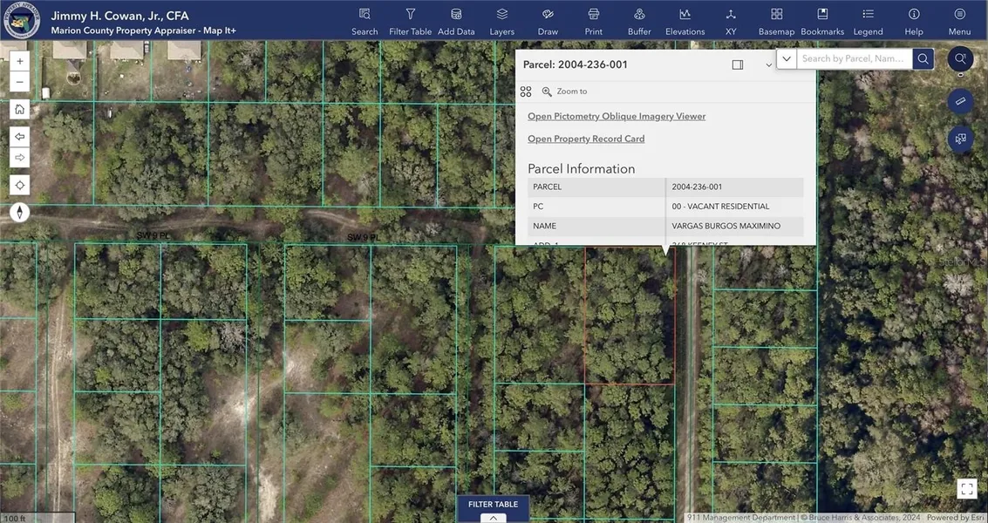Screen dimensions: 988x523
Task: Open the Filter Table tool
Action: click(410, 21)
